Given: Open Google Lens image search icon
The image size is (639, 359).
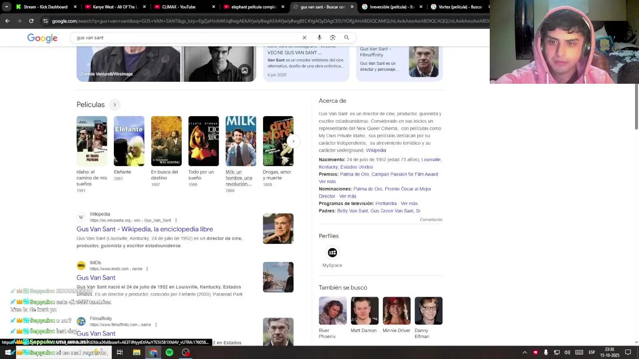Looking at the screenshot, I should [x=332, y=37].
